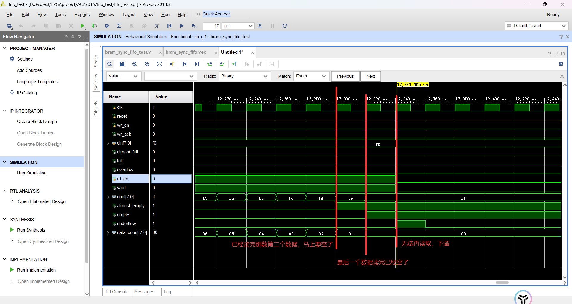The height and width of the screenshot is (304, 572).
Task: Click Language Templates
Action: click(x=37, y=82)
